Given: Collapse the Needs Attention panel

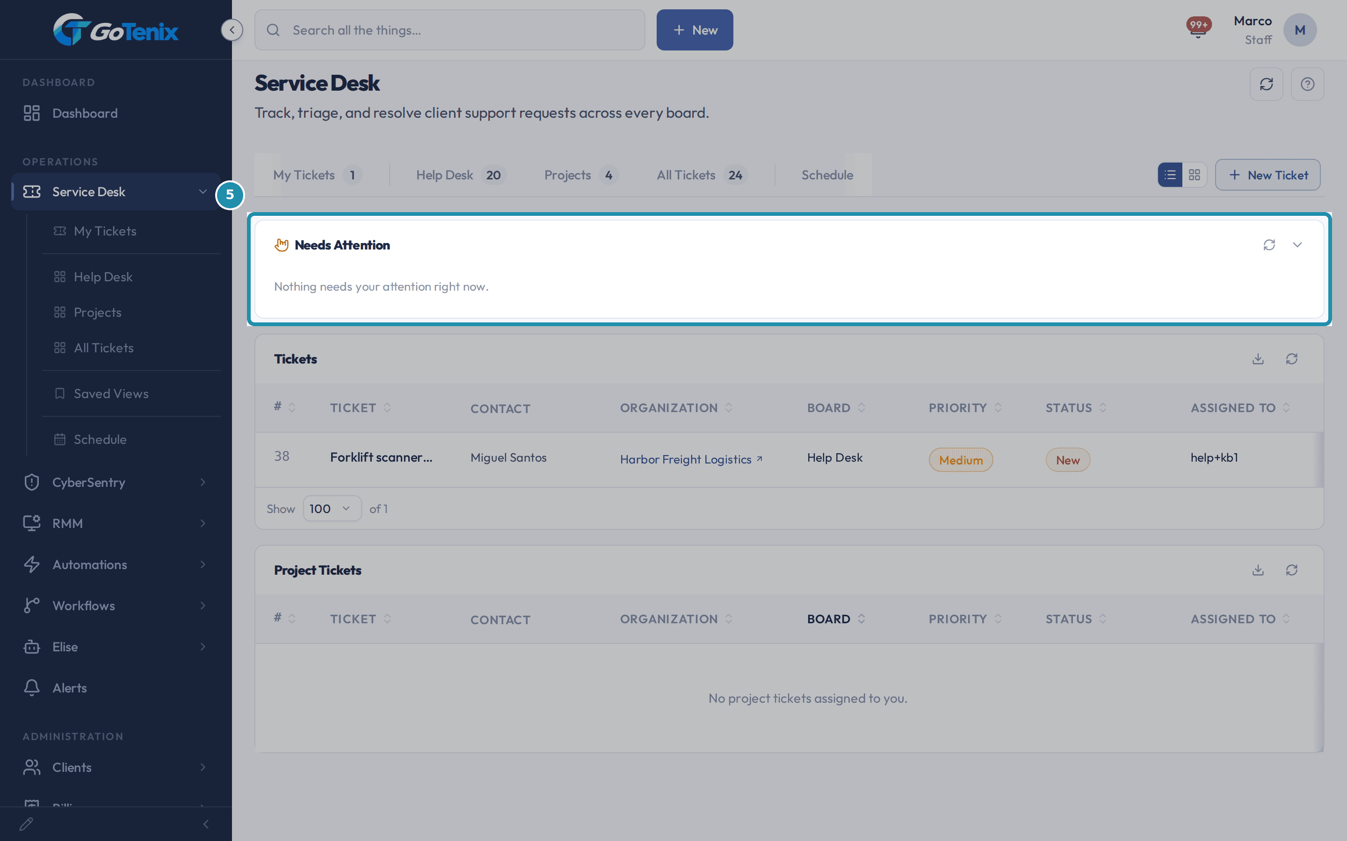Looking at the screenshot, I should 1297,245.
